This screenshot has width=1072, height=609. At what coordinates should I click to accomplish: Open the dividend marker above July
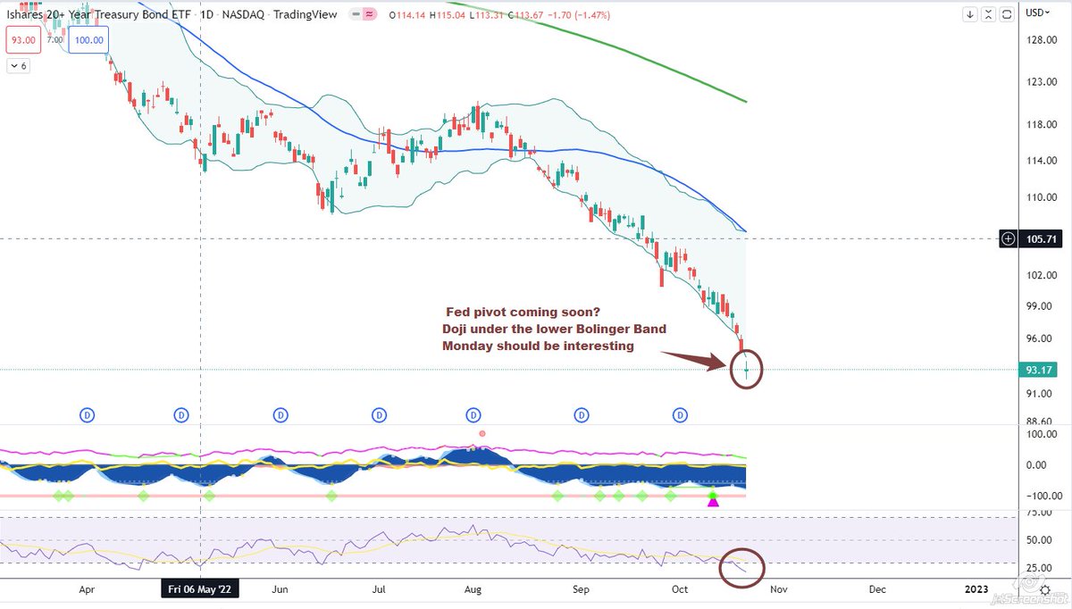tap(380, 414)
